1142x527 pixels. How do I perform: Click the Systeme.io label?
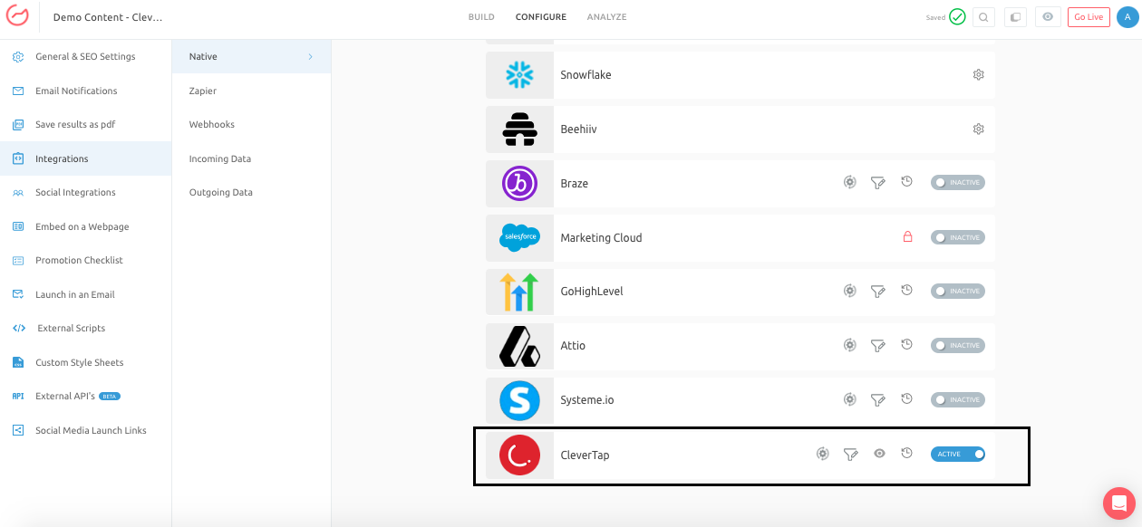[x=587, y=400]
